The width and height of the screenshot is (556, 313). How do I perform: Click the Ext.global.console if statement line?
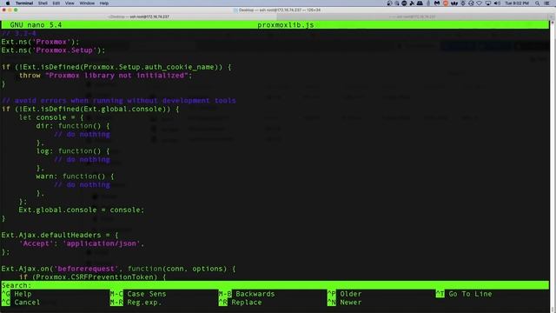(x=90, y=110)
